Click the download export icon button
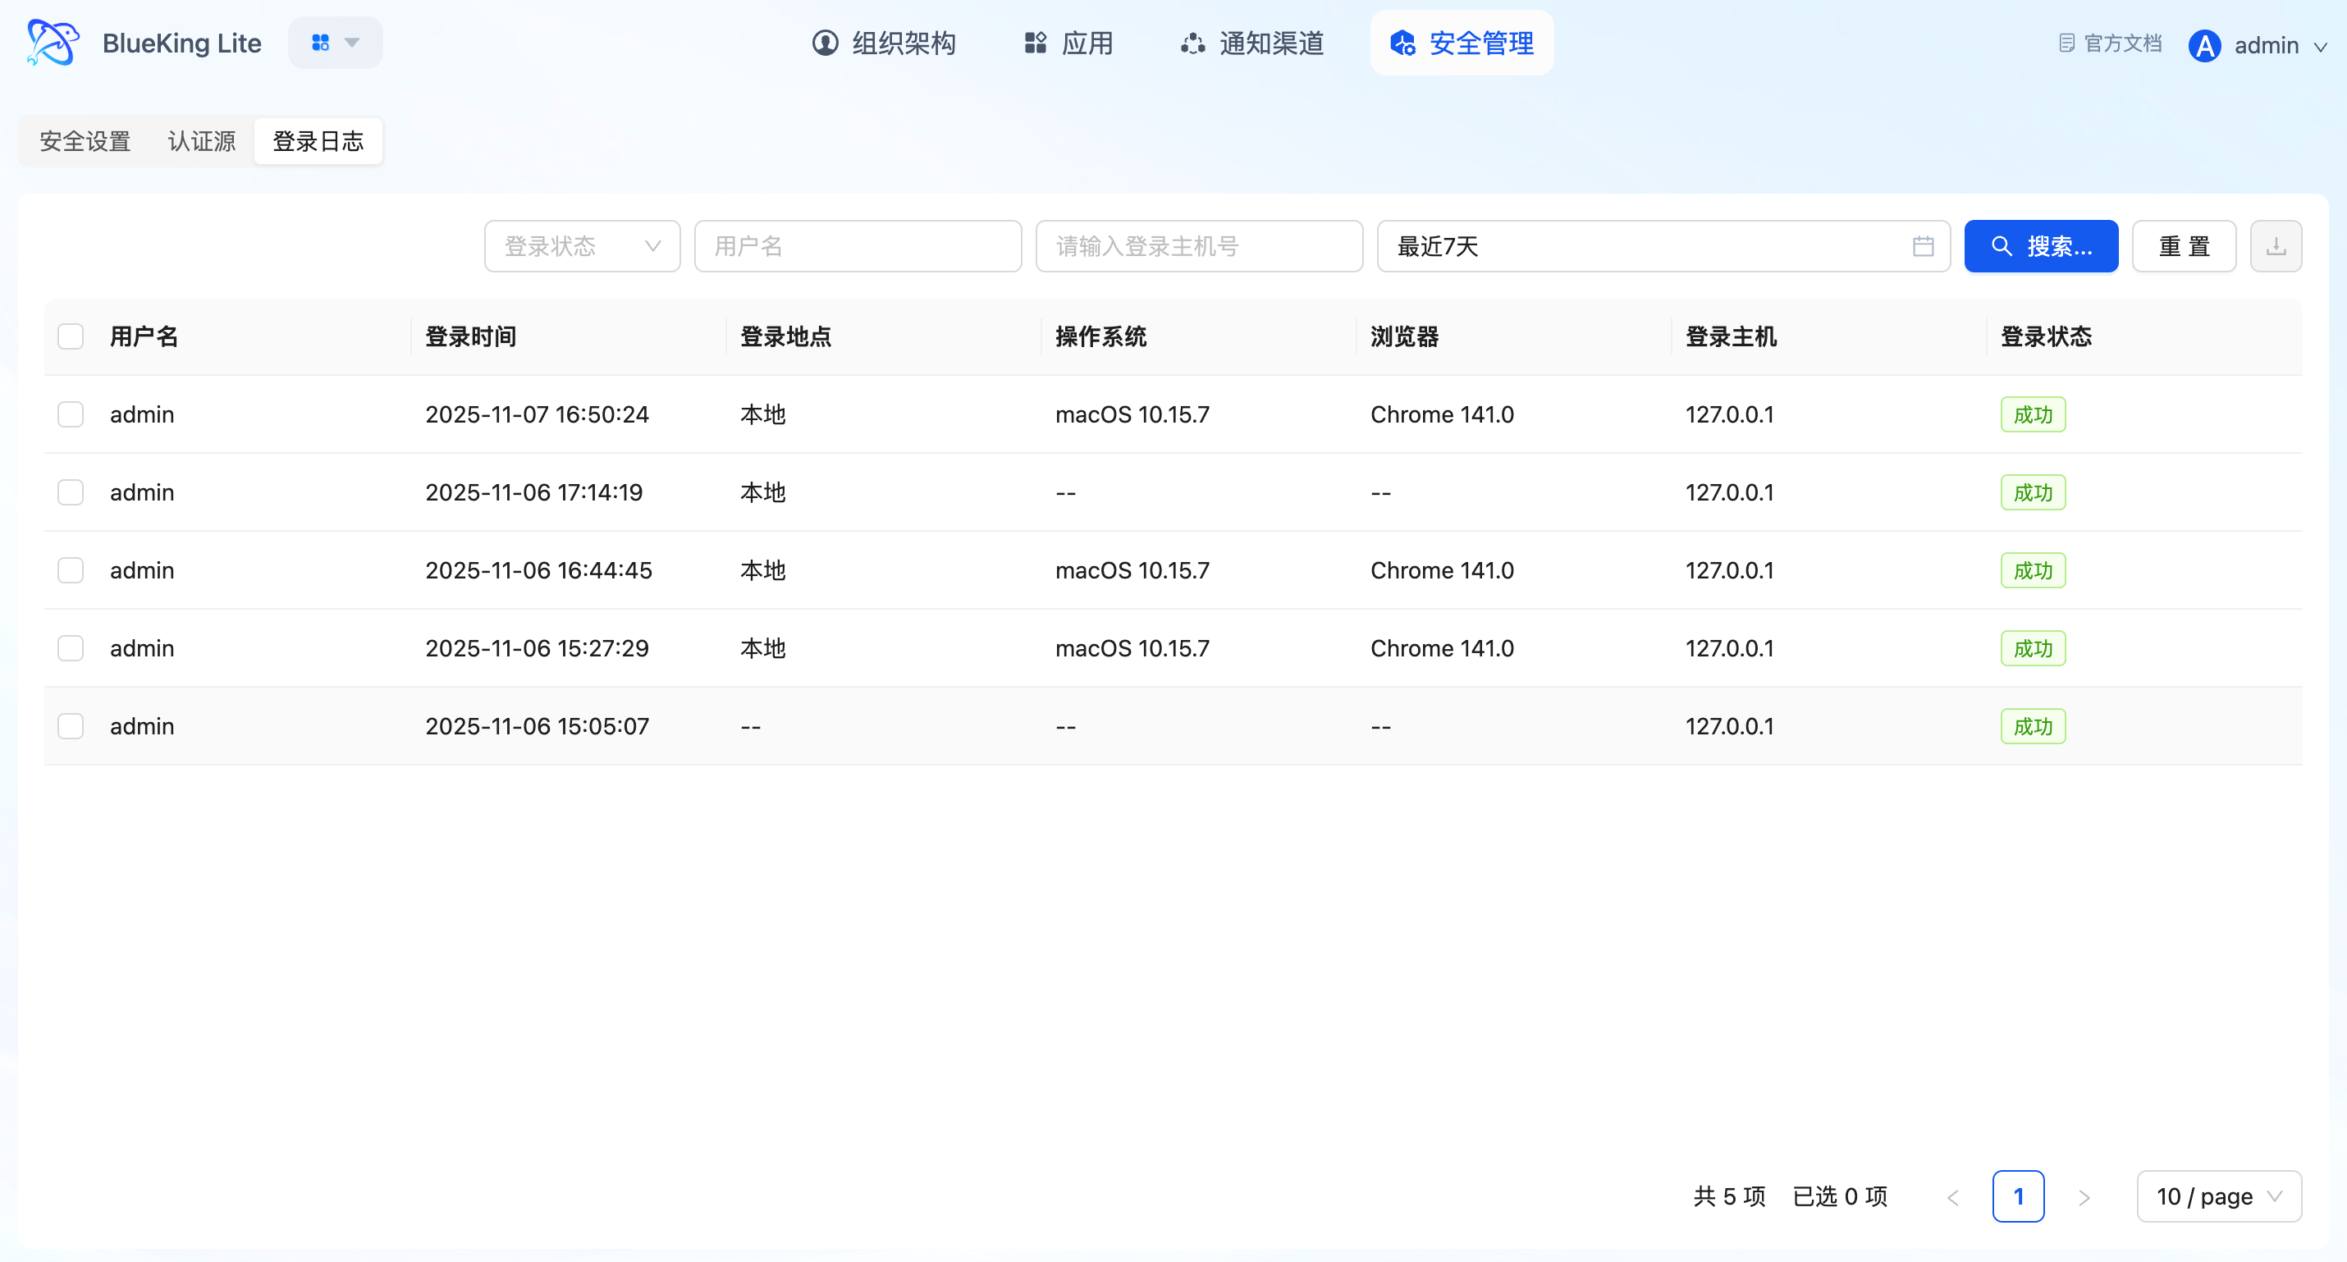 pyautogui.click(x=2275, y=246)
